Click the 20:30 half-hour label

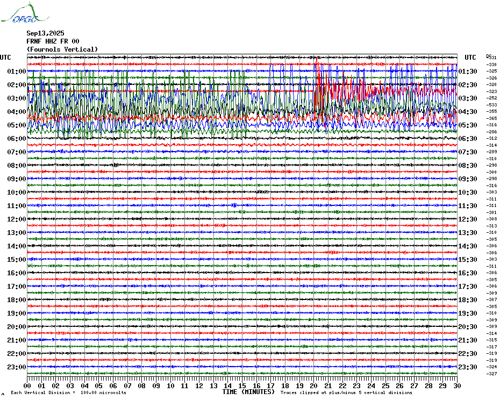(x=468, y=327)
